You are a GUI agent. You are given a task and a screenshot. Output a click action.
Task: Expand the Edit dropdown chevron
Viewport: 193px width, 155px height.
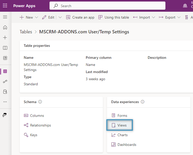click(60, 17)
